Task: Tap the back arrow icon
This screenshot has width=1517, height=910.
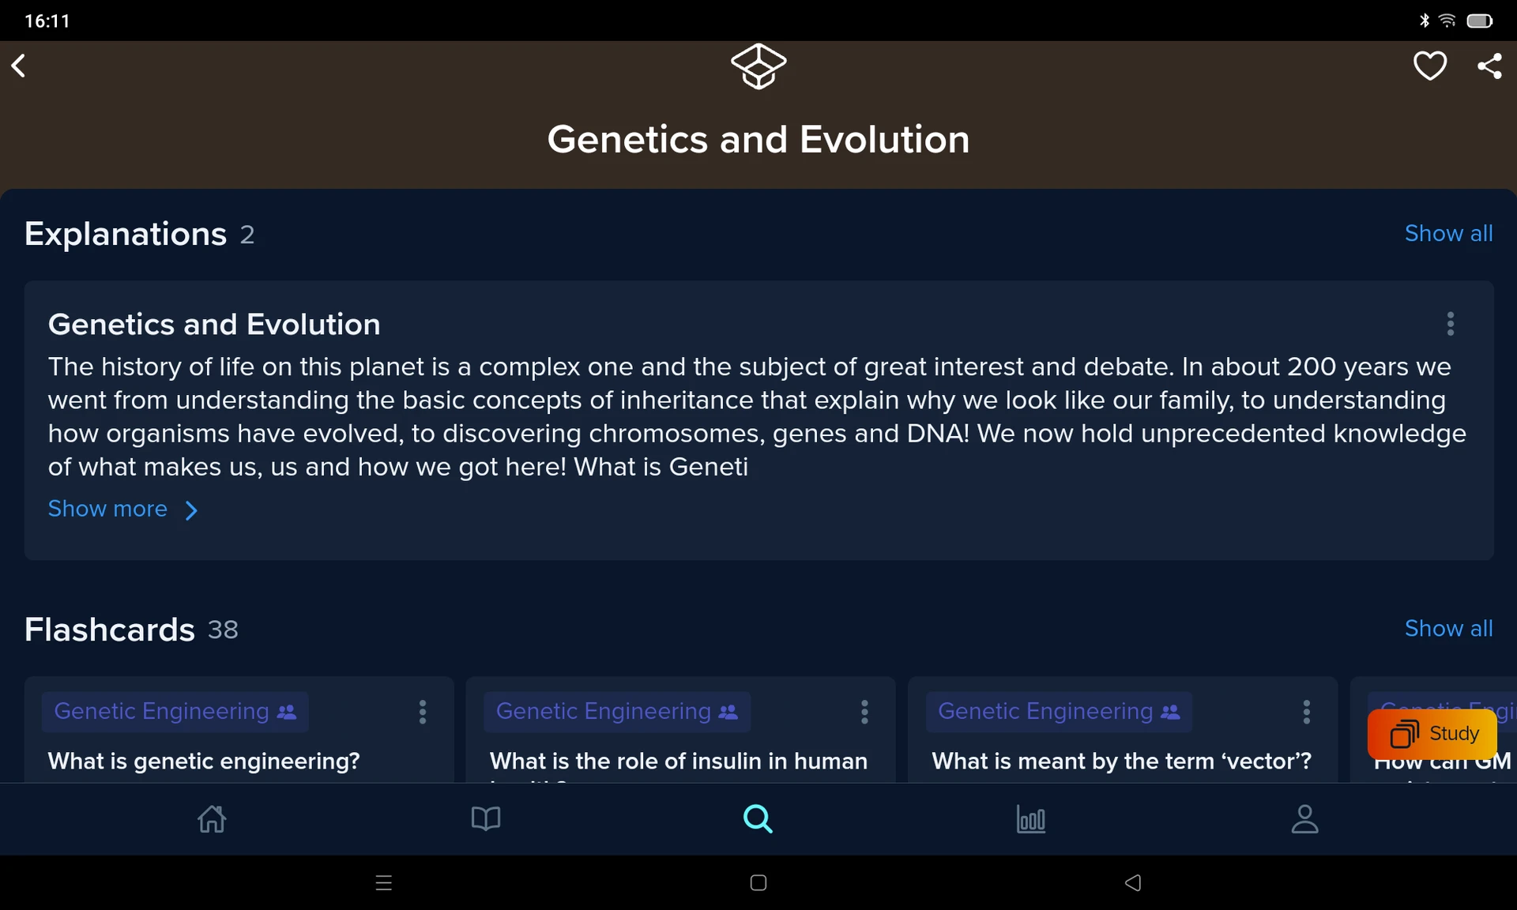Action: pos(19,66)
